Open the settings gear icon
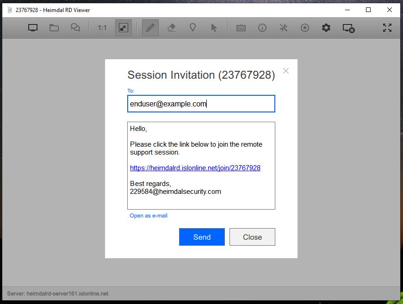The height and width of the screenshot is (304, 403). [326, 28]
